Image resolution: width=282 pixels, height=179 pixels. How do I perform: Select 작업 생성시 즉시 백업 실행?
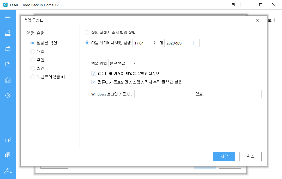87,33
